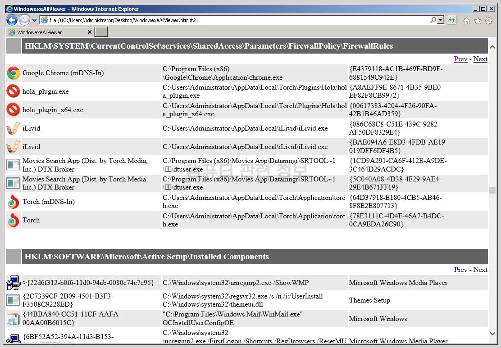Image resolution: width=501 pixels, height=348 pixels.
Task: Open the recent pages dropdown arrow
Action: point(34,20)
